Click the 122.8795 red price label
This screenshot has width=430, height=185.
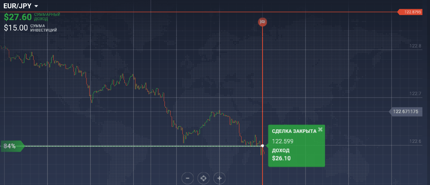coord(409,12)
